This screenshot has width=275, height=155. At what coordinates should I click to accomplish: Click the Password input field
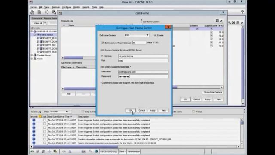coord(143,77)
